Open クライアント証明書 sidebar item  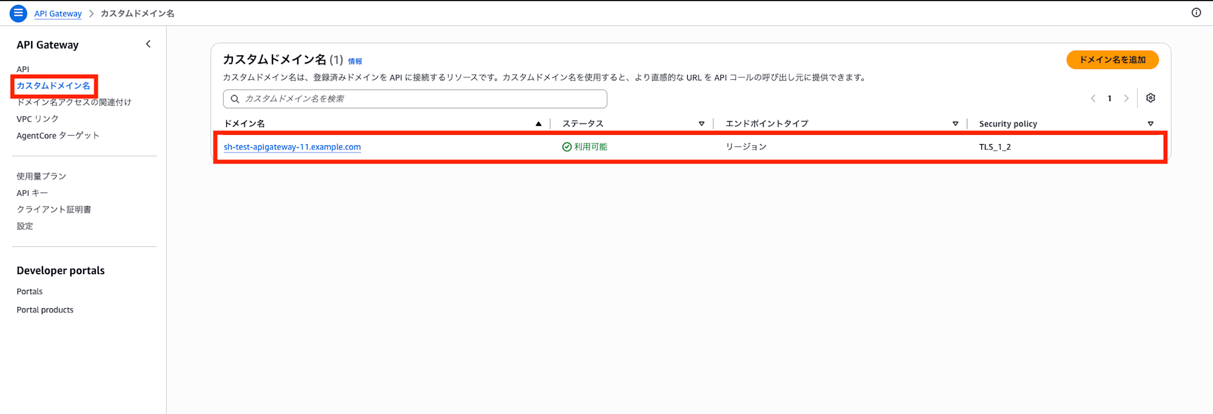54,209
